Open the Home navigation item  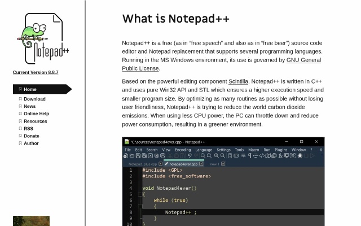point(30,89)
